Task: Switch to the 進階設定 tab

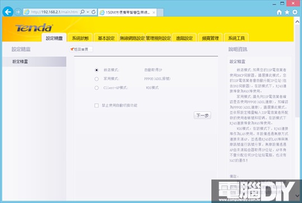Action: [184, 38]
